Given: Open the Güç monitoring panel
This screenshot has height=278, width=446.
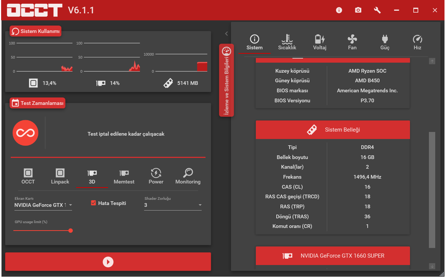Looking at the screenshot, I should tap(385, 42).
